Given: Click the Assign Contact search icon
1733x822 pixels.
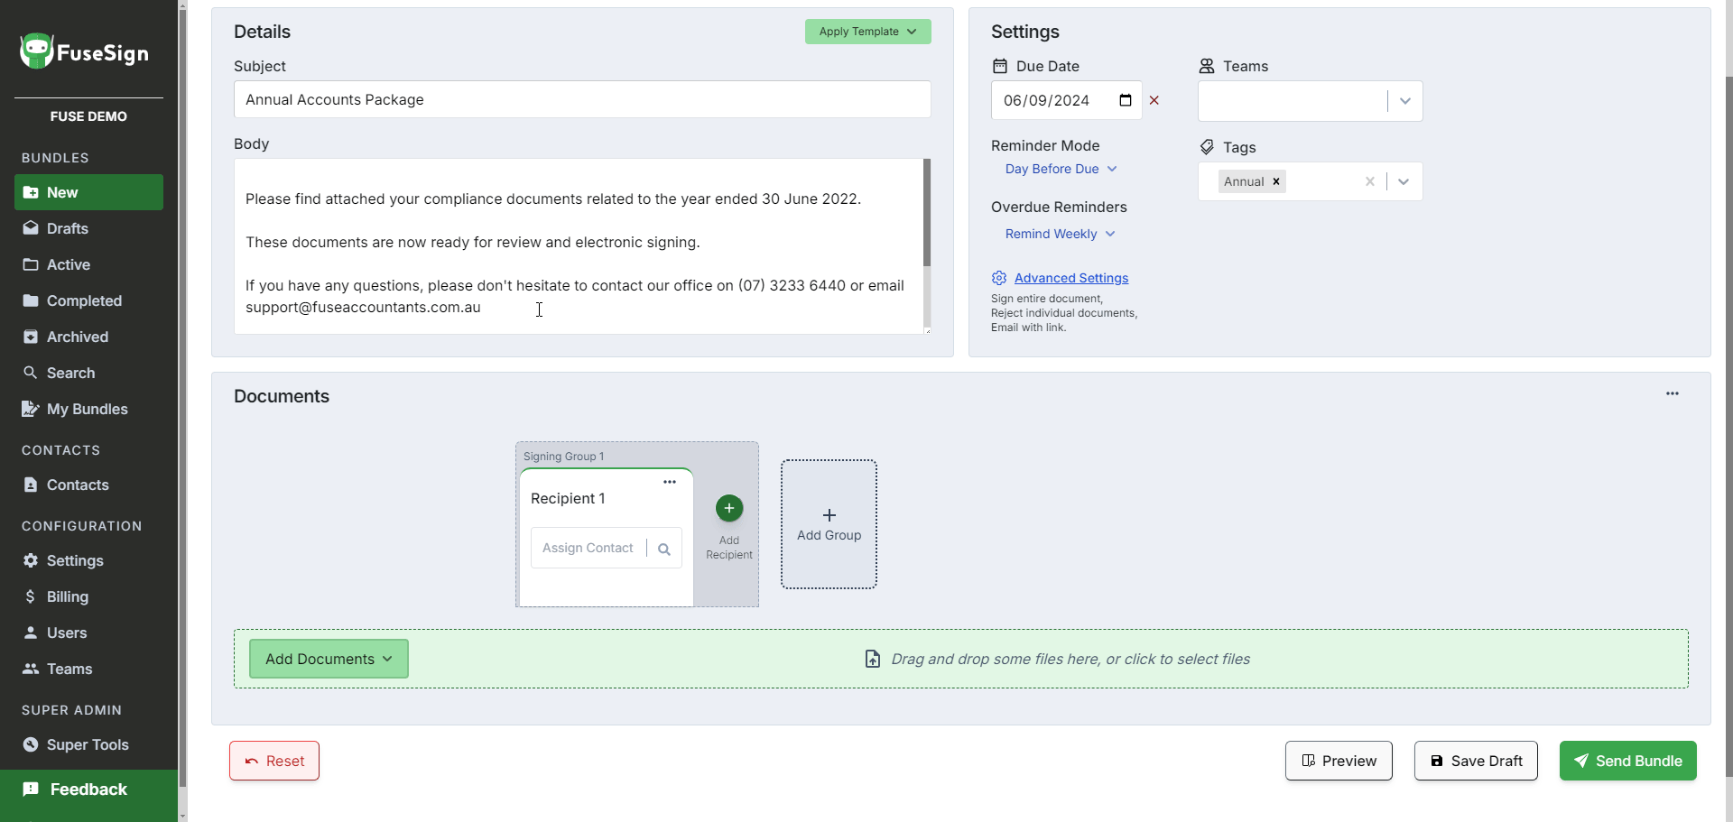Looking at the screenshot, I should click(x=664, y=549).
